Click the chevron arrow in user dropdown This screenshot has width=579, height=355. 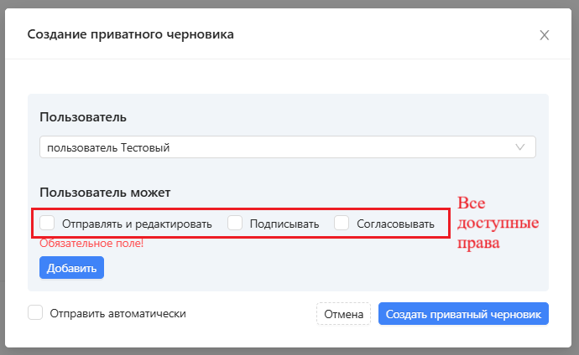pyautogui.click(x=520, y=147)
